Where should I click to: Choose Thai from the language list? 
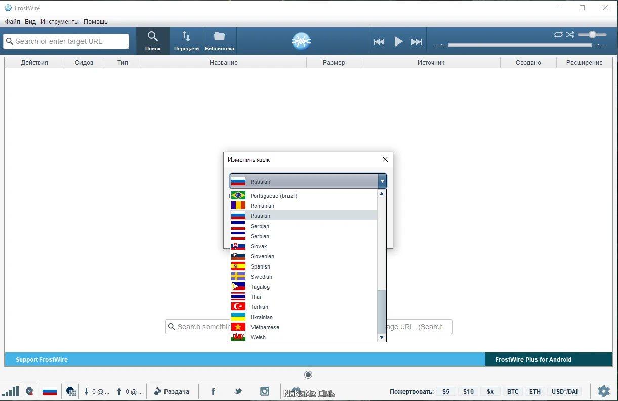(304, 297)
